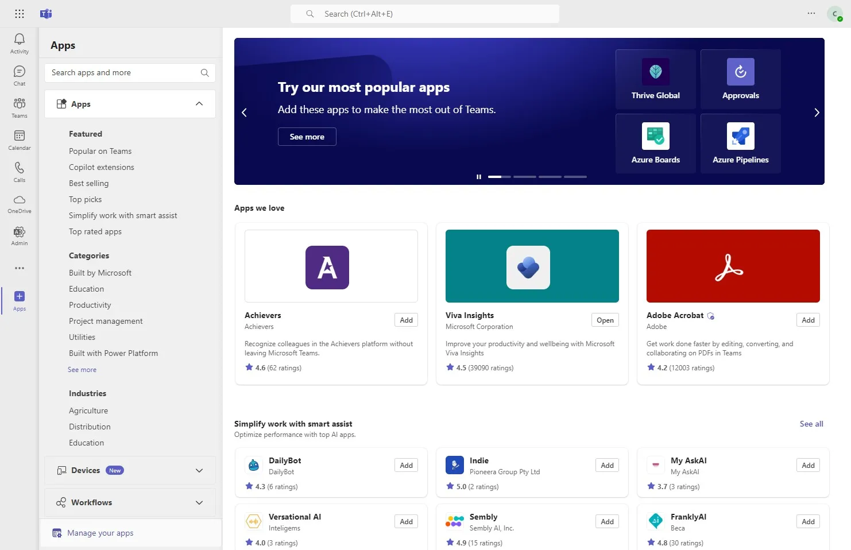
Task: Add the Achievers app
Action: coord(407,320)
